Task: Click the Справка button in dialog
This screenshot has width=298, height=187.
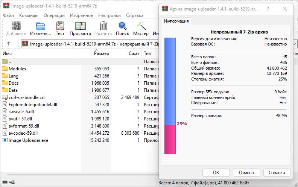Action: [277, 173]
